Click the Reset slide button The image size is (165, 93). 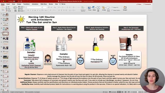(x=21, y=9)
